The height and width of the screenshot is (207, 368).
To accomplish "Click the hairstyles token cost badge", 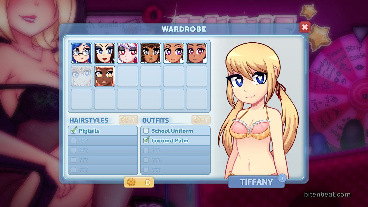I will coord(129,120).
